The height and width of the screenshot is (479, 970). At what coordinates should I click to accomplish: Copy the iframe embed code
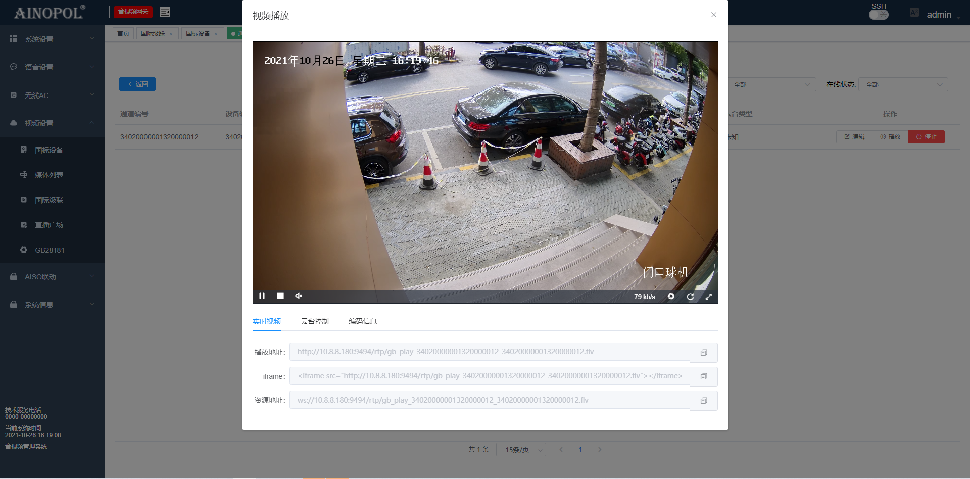703,376
